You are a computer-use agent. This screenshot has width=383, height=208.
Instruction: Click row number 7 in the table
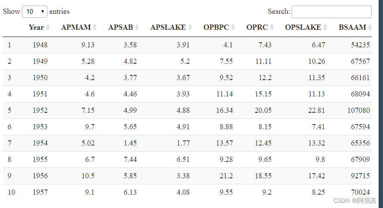pyautogui.click(x=9, y=143)
